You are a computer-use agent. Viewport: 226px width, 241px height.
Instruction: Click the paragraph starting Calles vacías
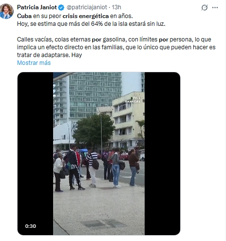coord(116,47)
